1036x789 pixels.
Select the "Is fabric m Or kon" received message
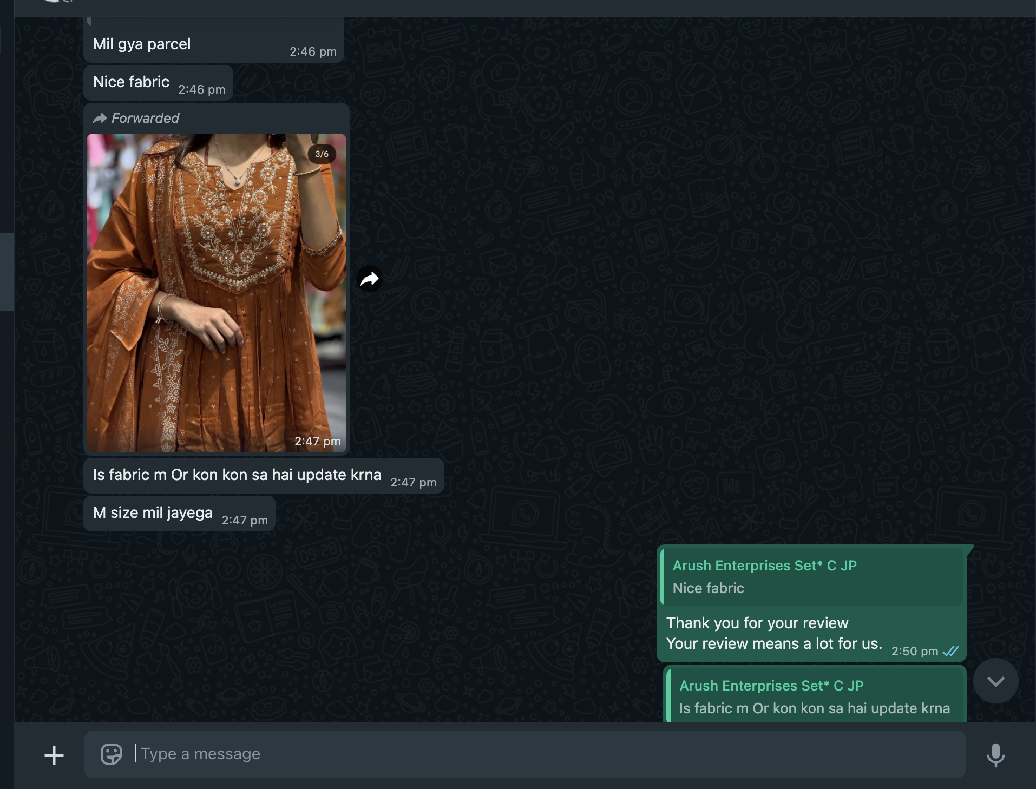pos(237,475)
